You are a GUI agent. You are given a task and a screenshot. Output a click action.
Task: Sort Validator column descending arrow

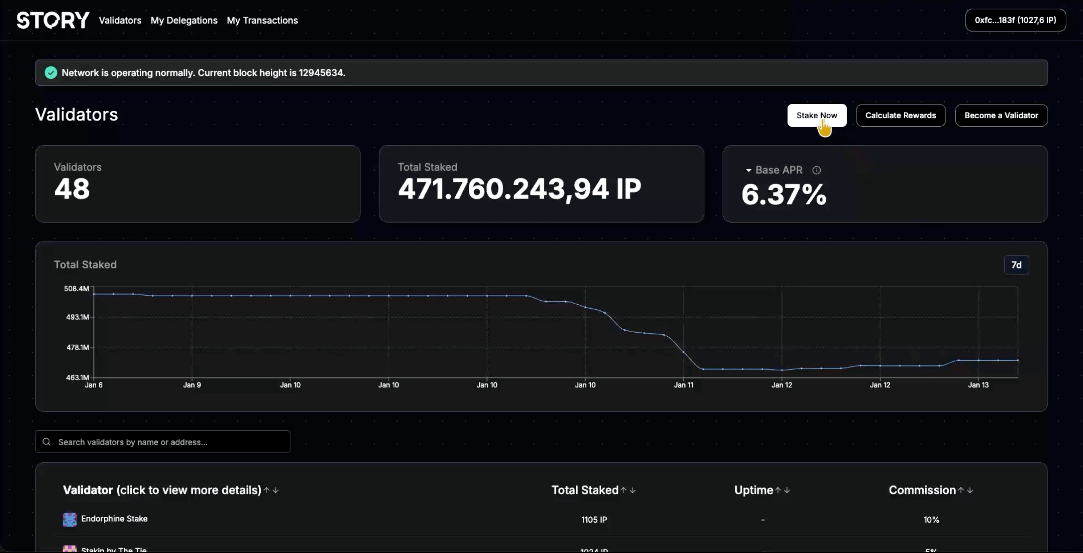276,490
